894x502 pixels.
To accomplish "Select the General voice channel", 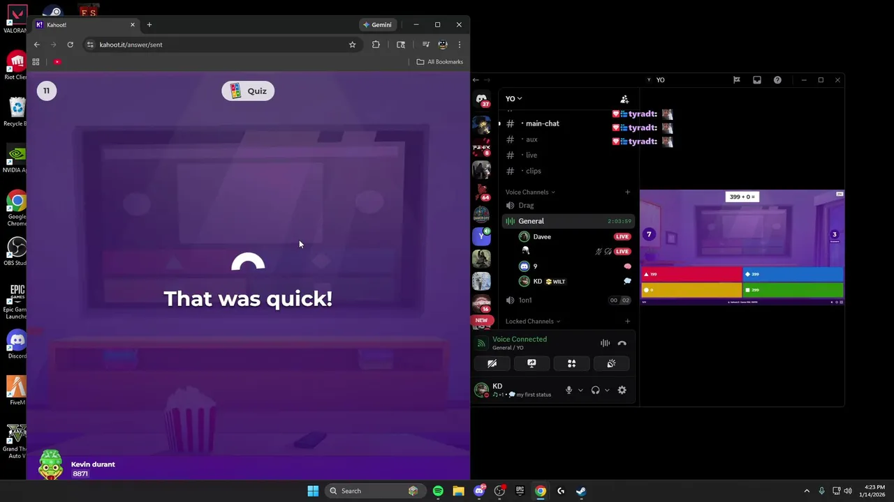I will tap(567, 221).
